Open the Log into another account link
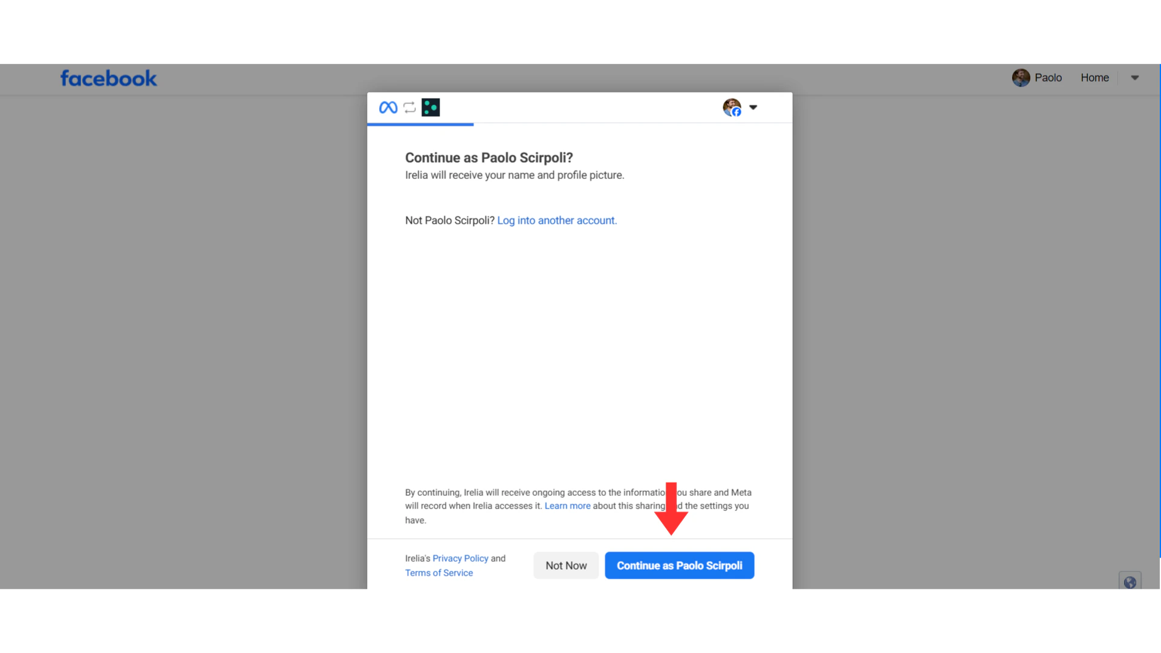This screenshot has width=1161, height=653. point(556,220)
